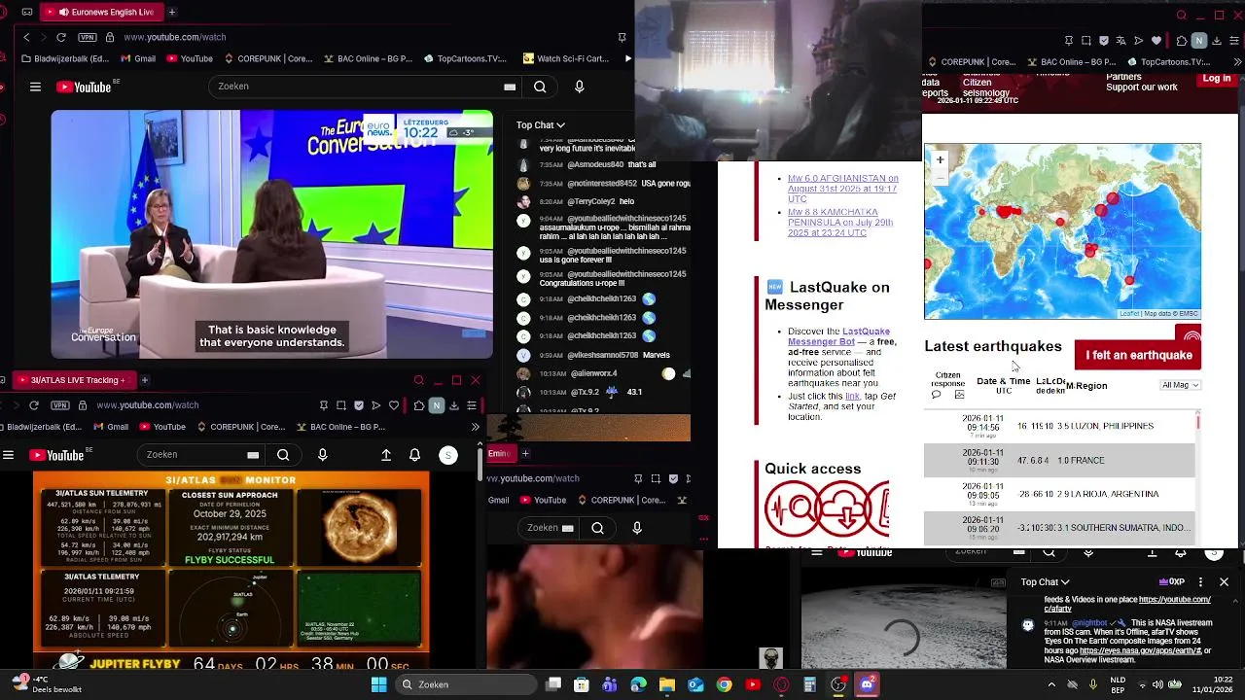Select LUZON, PHILIPPINES earthquake row

click(1059, 426)
